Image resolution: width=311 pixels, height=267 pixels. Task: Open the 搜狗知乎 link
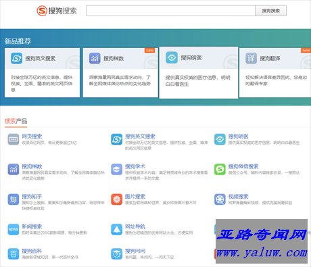click(32, 197)
